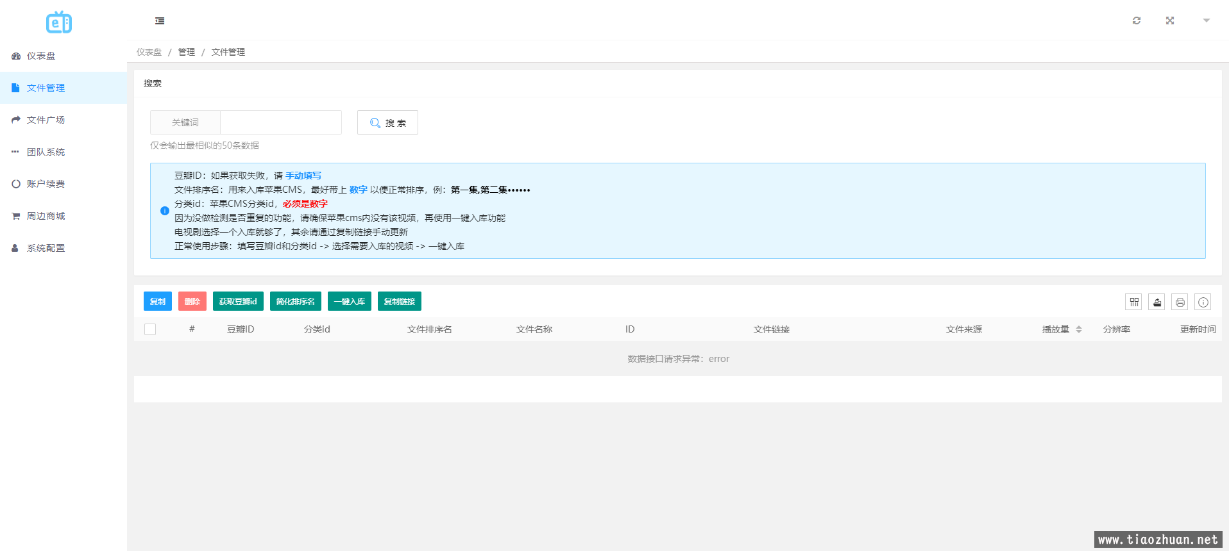
Task: Click the 文件排序名 column header
Action: [x=430, y=329]
